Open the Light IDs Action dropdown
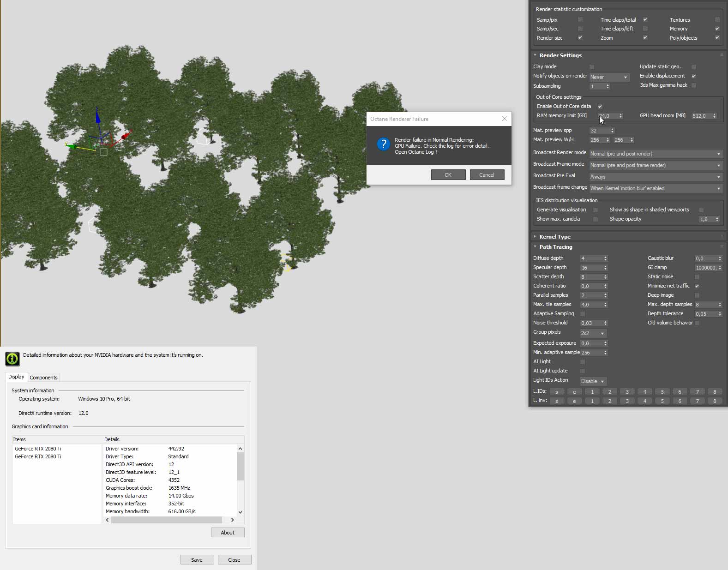728x570 pixels. point(593,381)
